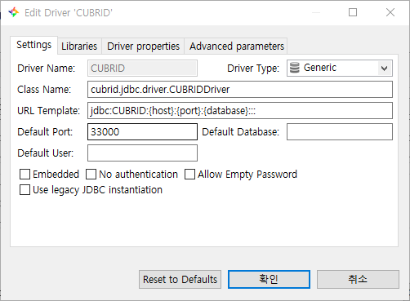Click the Default Port label

(x=45, y=132)
